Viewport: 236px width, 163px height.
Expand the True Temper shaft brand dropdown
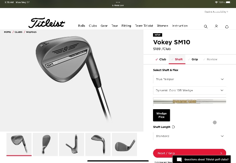[190, 79]
